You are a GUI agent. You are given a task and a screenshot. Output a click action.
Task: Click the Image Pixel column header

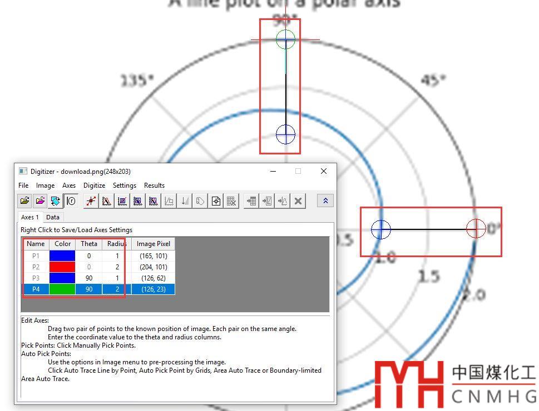click(154, 244)
